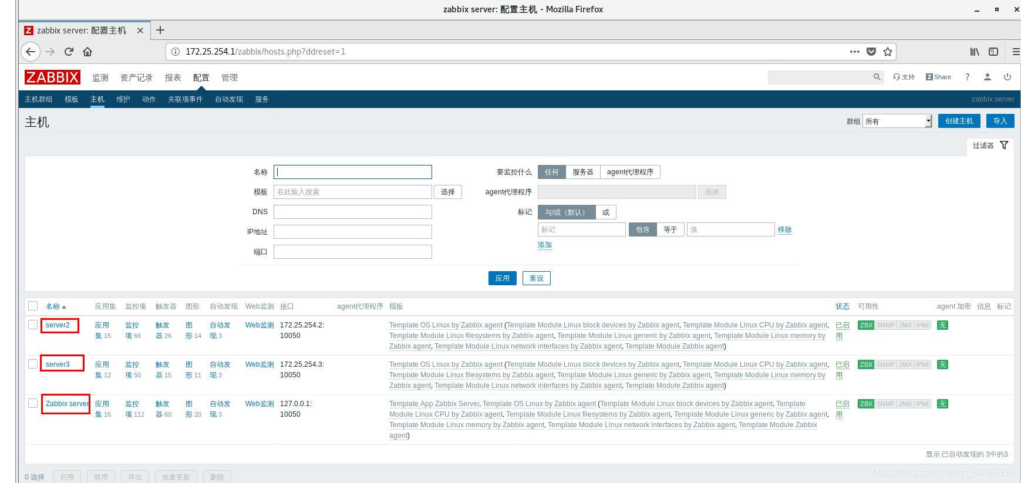Select the '服务器' monitored-by option
1021x483 pixels.
pyautogui.click(x=583, y=172)
